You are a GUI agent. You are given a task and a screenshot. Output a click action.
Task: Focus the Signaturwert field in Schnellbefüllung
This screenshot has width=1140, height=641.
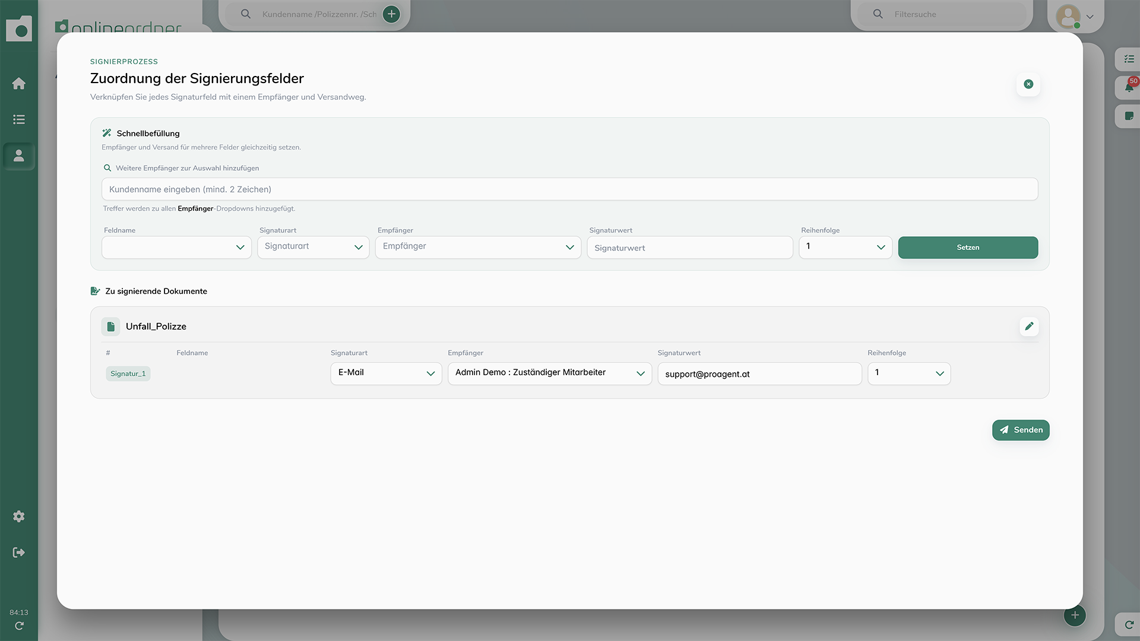pyautogui.click(x=690, y=247)
